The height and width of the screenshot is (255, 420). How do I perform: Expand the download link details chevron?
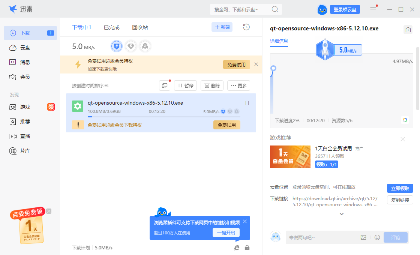point(342,214)
